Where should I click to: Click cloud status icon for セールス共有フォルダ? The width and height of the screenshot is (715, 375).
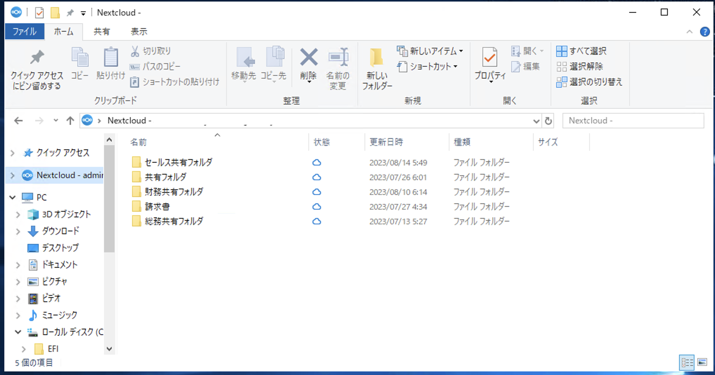tap(316, 163)
